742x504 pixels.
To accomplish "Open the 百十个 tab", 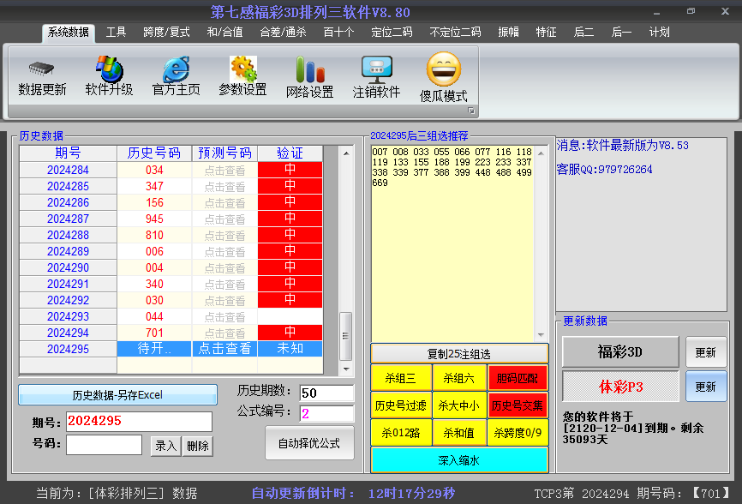I will [x=338, y=33].
